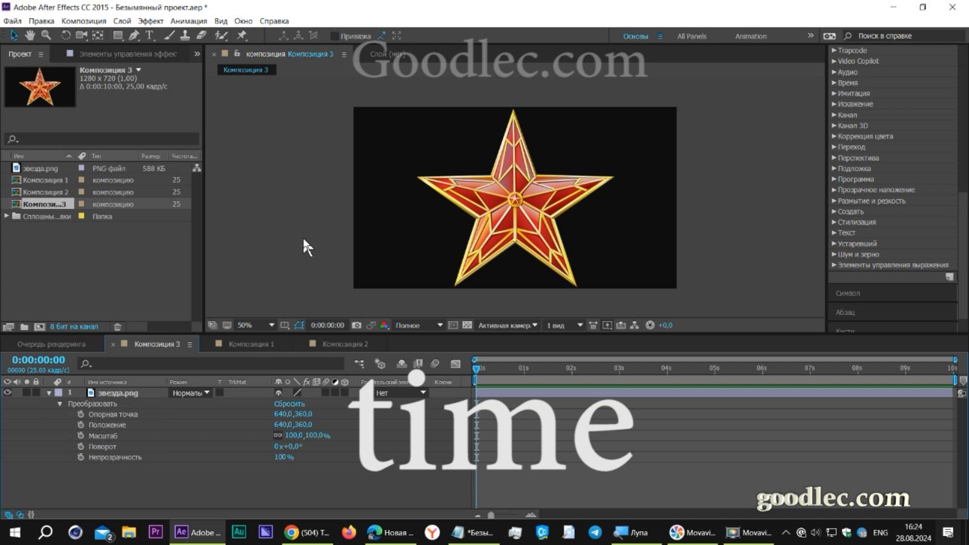
Task: Select the Hand tool
Action: [x=30, y=36]
